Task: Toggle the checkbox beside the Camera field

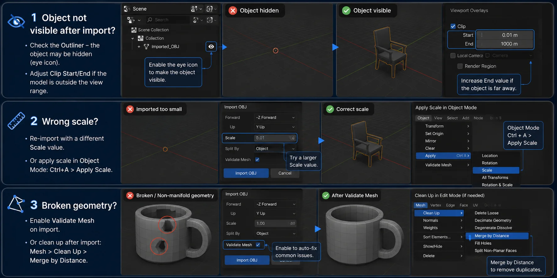Action: (488, 55)
